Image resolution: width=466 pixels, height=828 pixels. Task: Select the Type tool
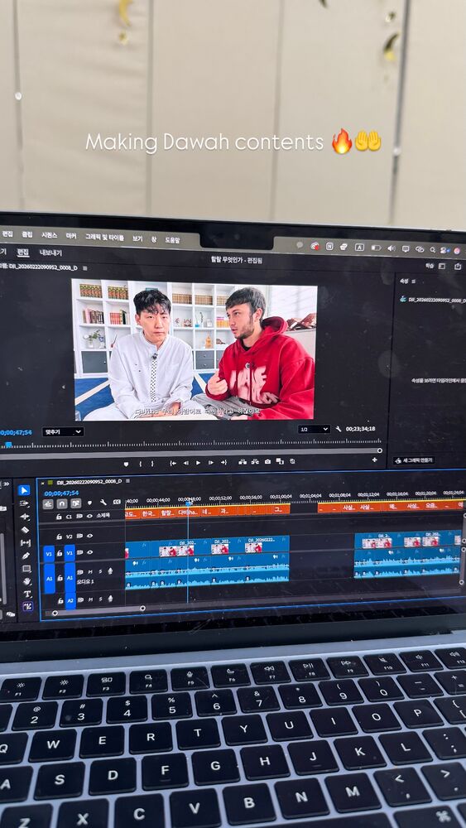click(27, 594)
